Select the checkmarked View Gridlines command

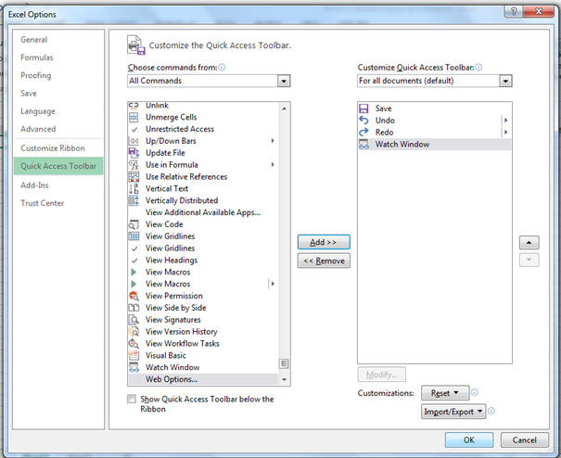(204, 248)
